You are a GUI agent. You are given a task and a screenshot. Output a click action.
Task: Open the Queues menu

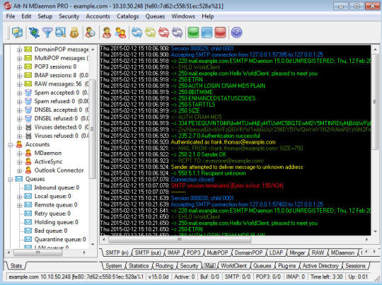(155, 16)
